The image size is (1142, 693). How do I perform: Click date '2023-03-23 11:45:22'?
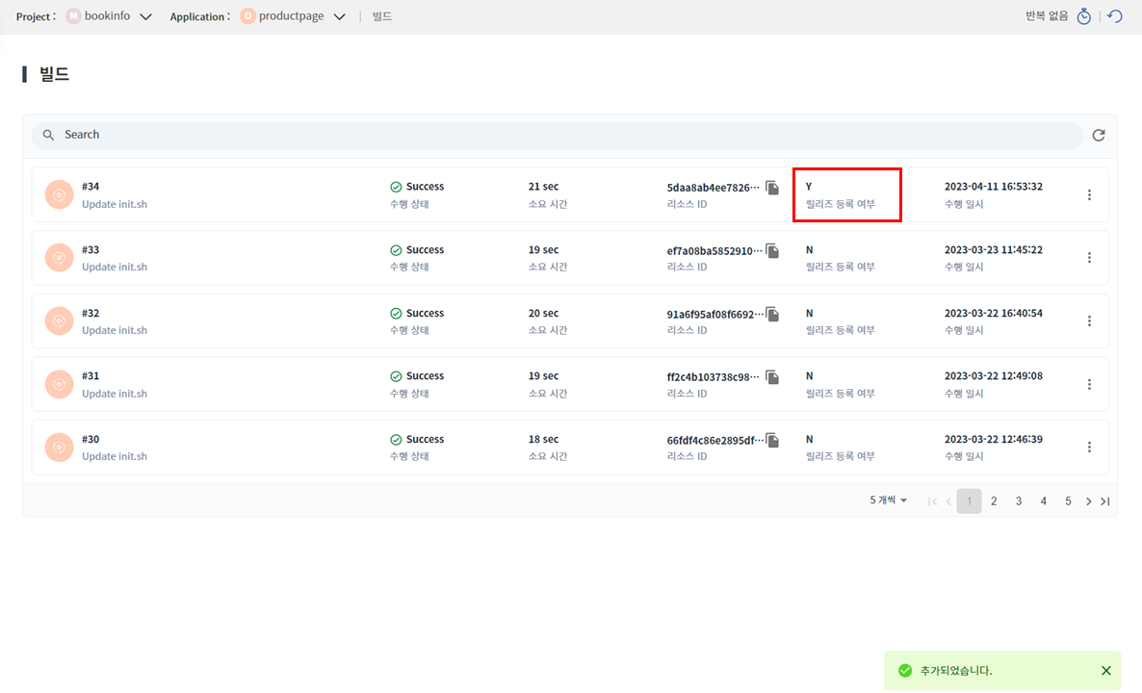994,249
